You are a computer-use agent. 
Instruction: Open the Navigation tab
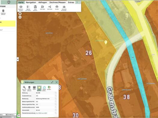coord(31,2)
